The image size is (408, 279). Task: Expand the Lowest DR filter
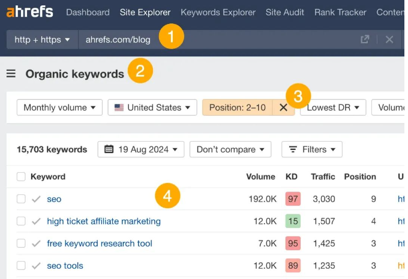[x=333, y=107]
